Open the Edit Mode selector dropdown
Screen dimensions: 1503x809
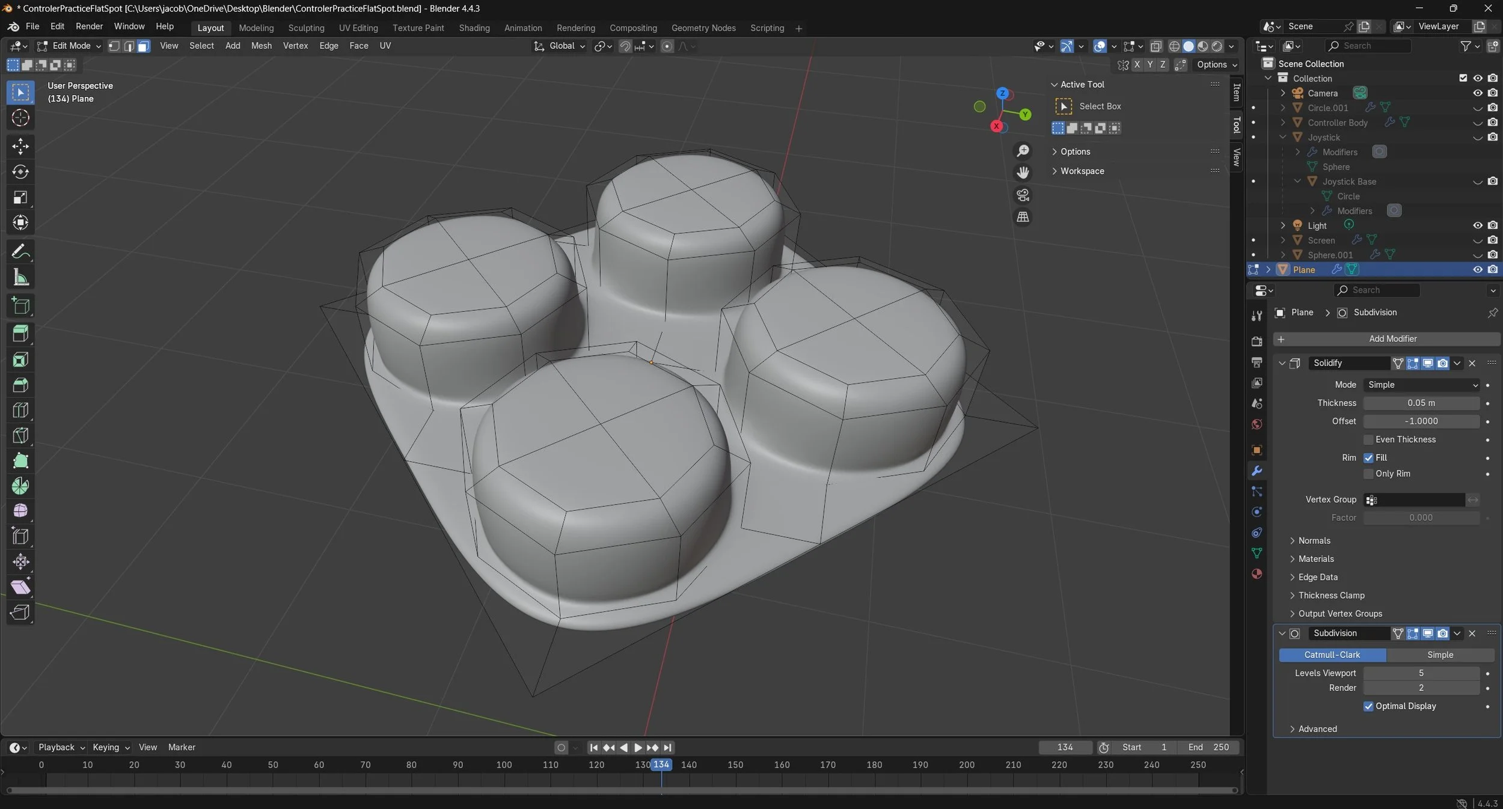(69, 46)
